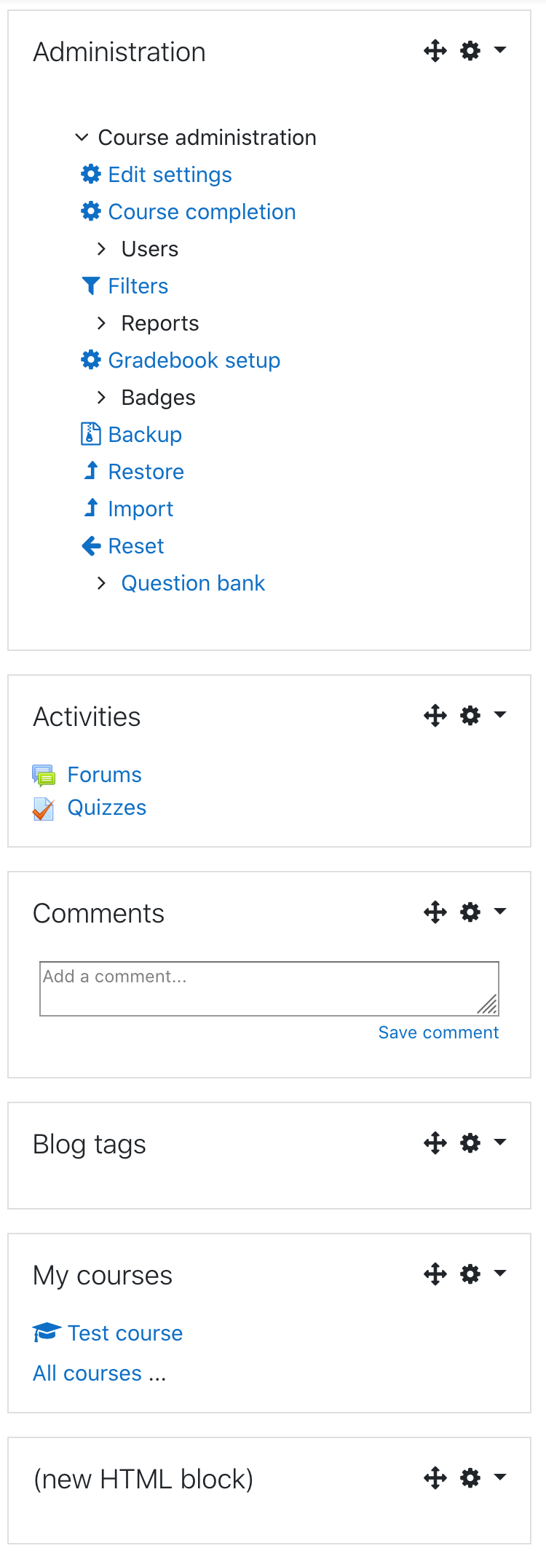Click the Backup file icon
The image size is (546, 1551).
click(90, 434)
